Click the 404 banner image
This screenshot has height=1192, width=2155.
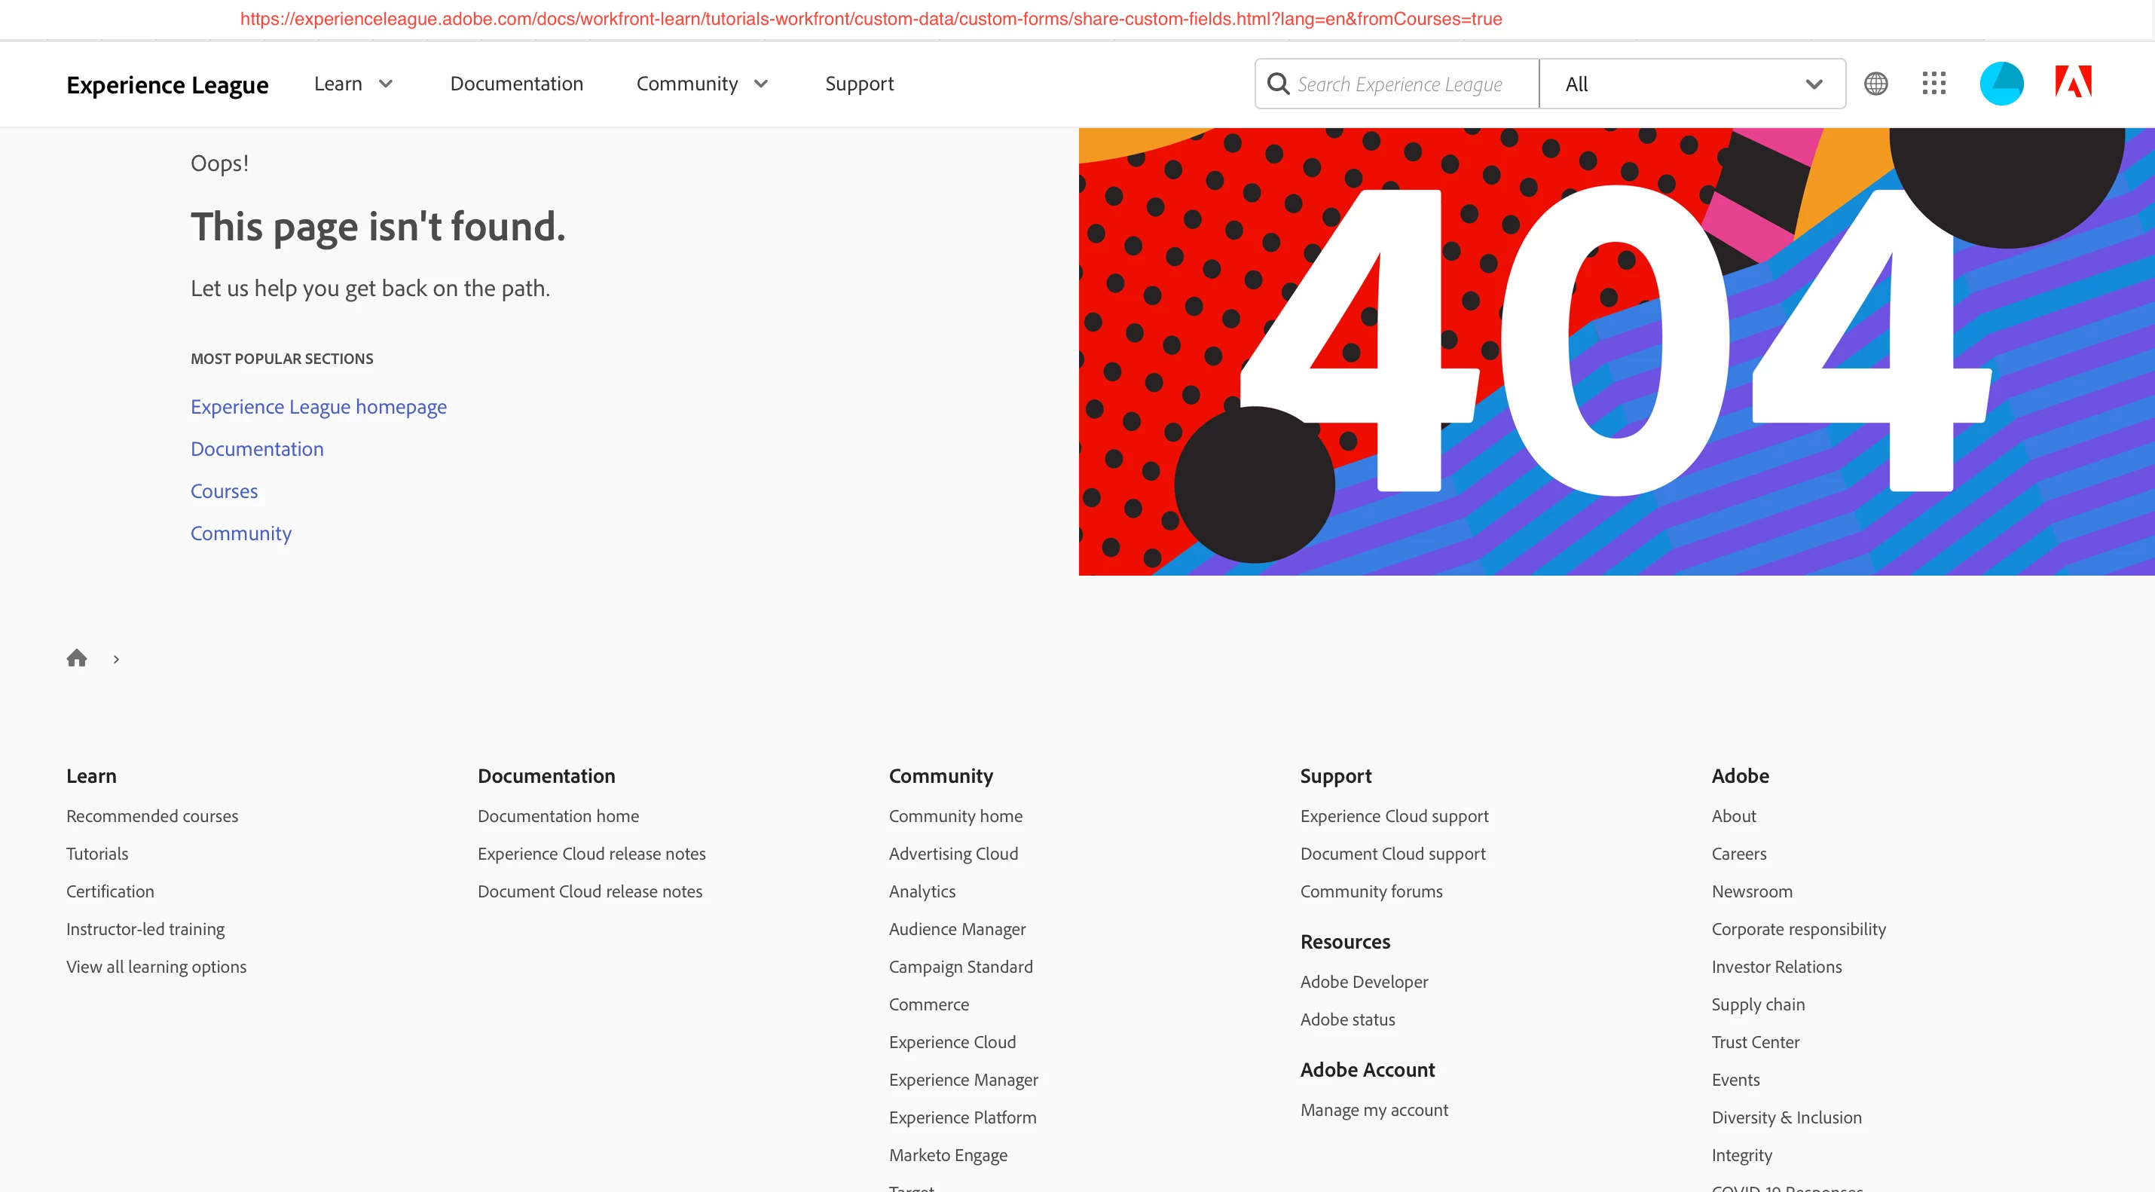[x=1615, y=351]
